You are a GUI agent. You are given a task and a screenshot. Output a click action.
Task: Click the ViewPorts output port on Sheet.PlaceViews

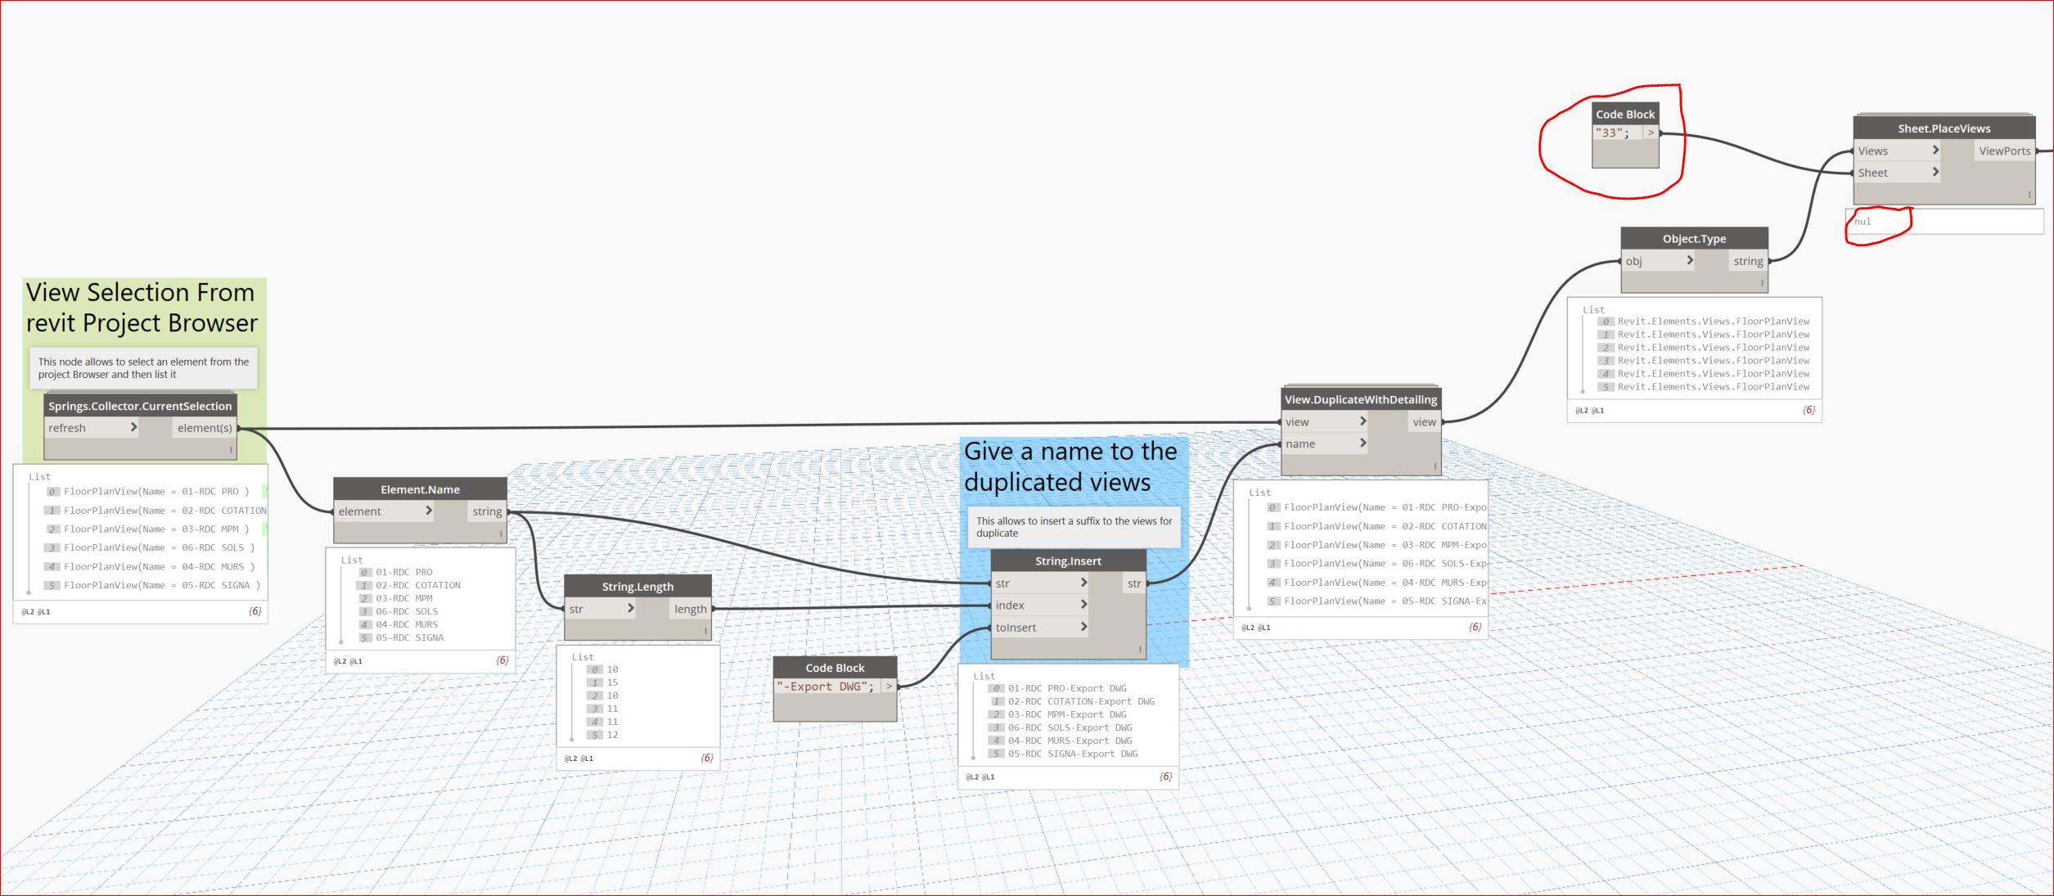pos(2004,151)
